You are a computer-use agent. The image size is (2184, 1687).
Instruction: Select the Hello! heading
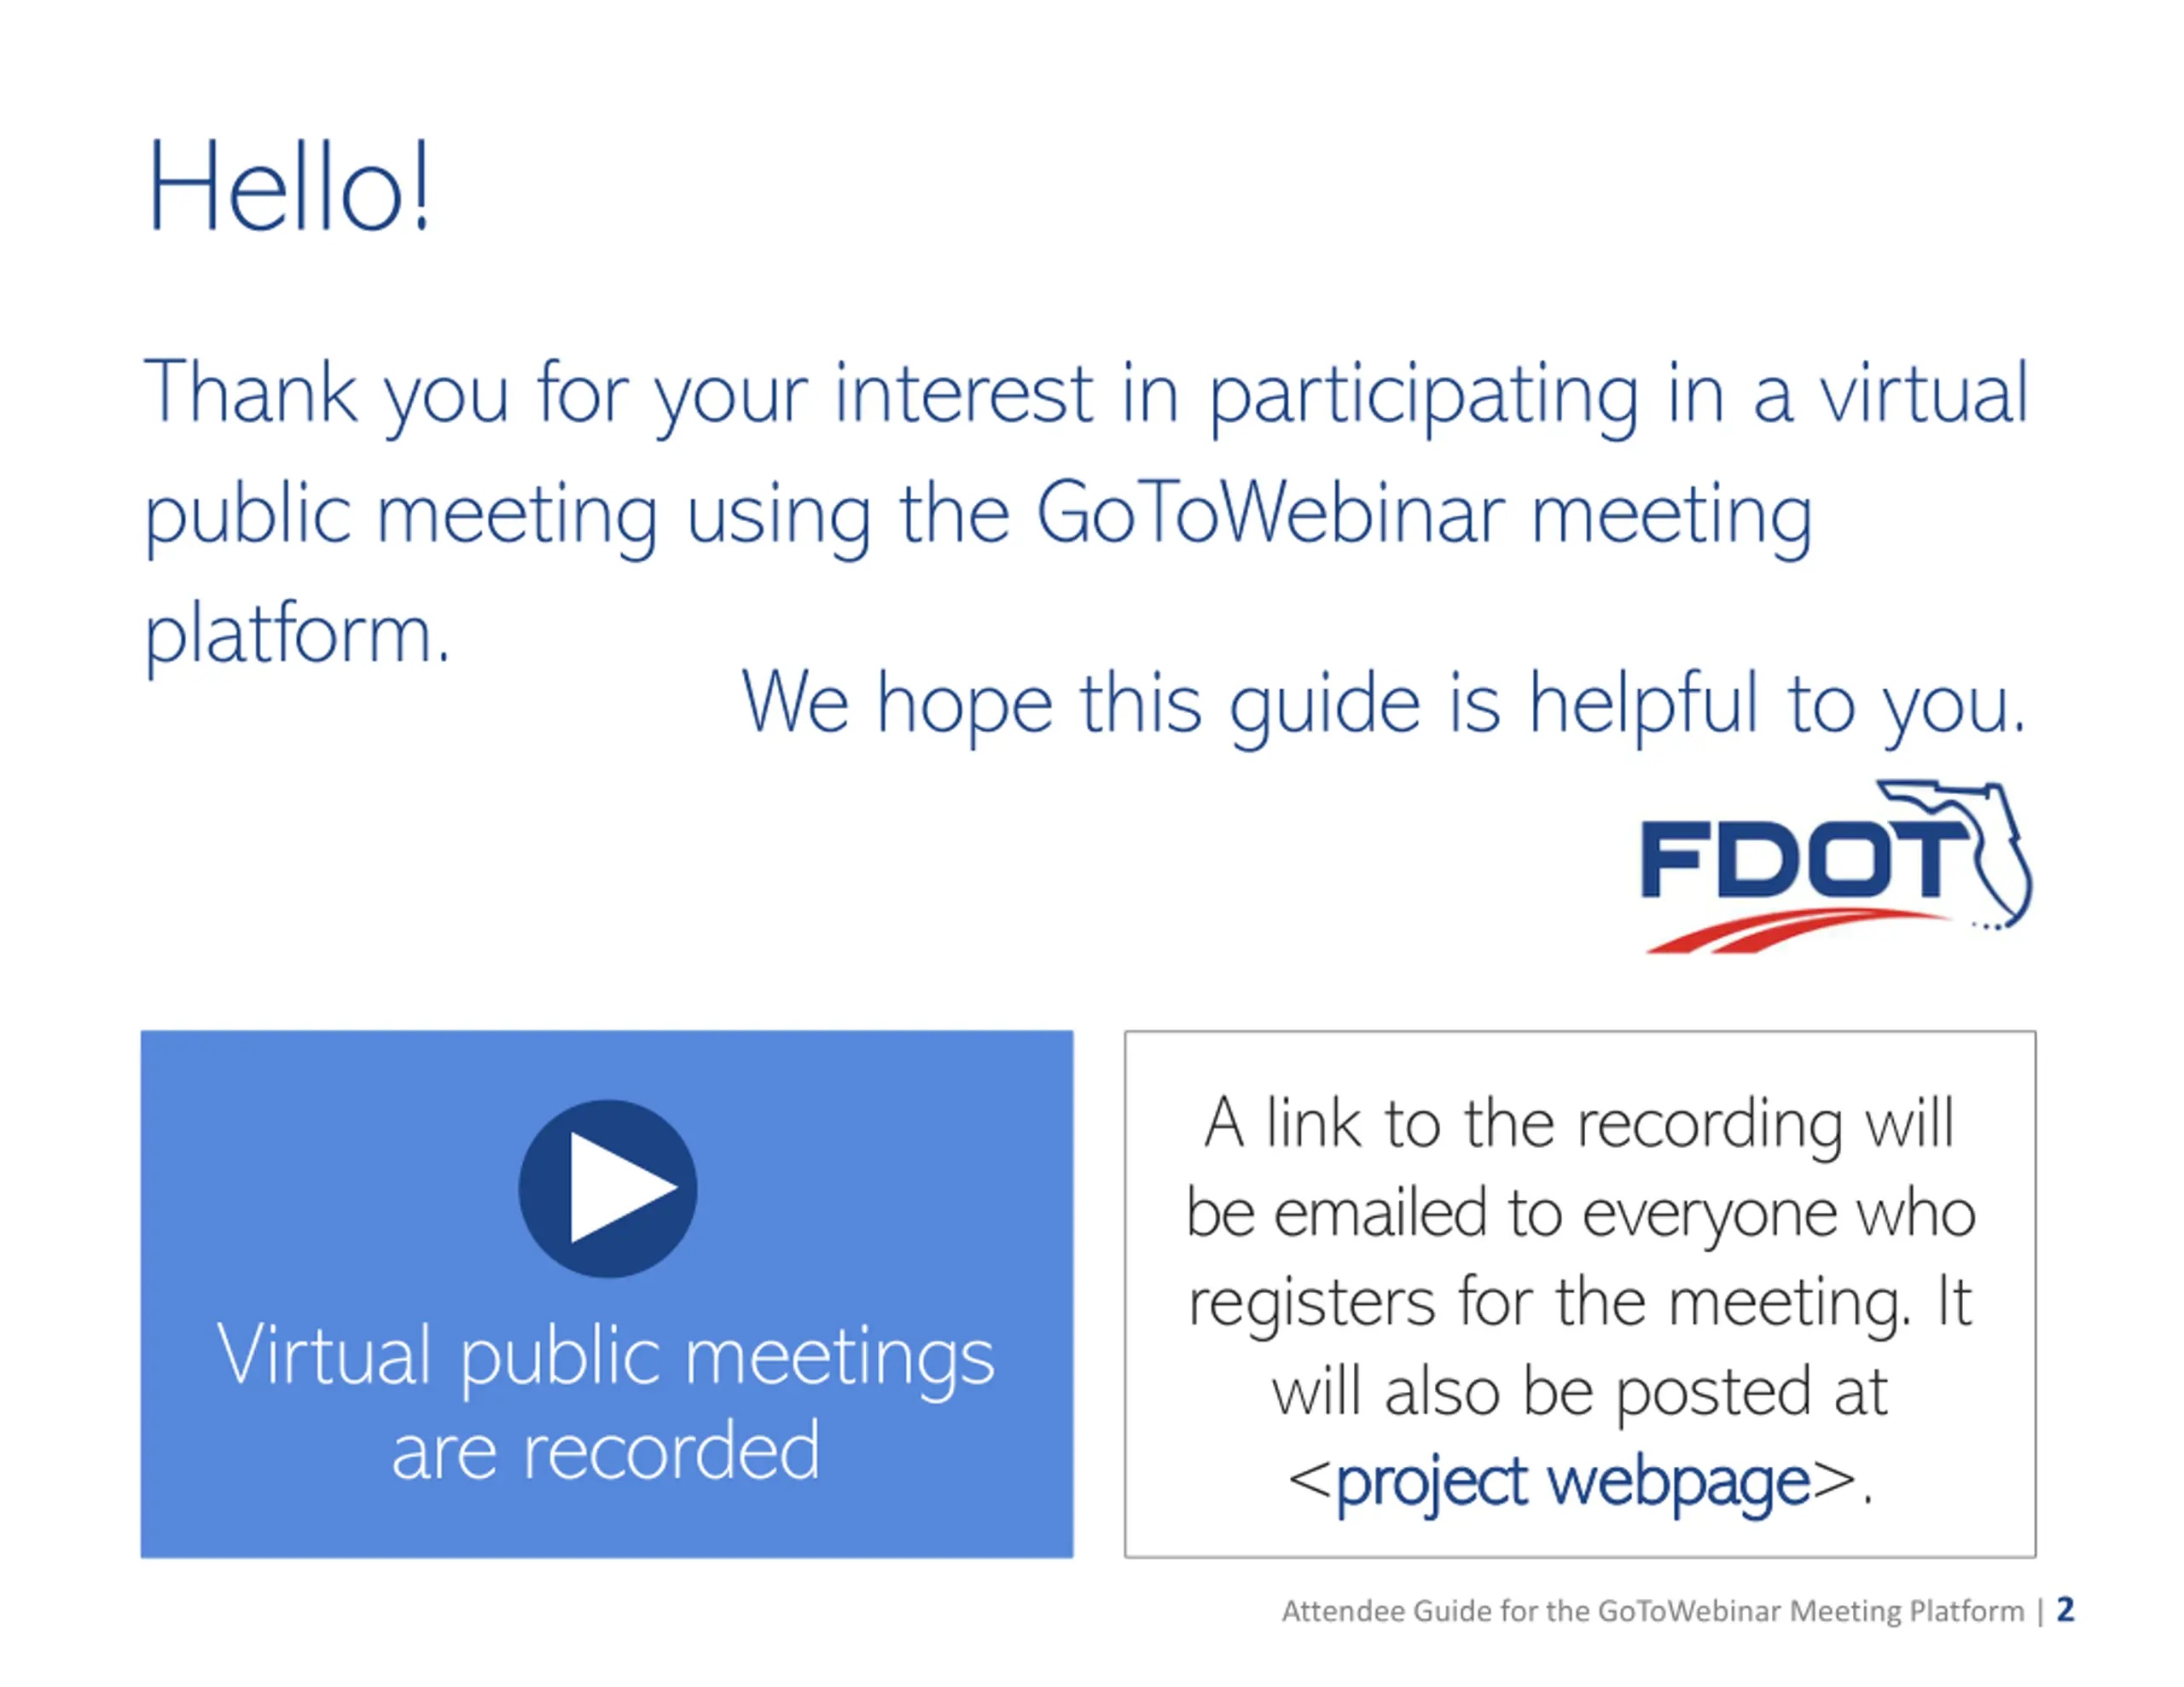click(289, 188)
